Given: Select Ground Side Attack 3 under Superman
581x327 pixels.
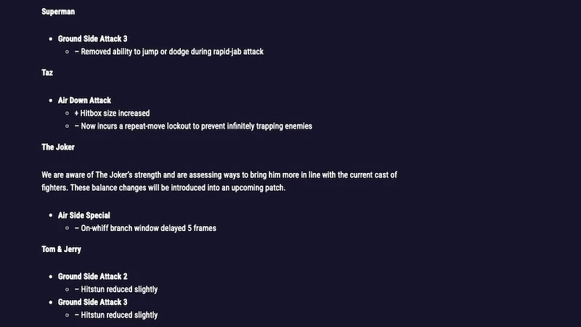Looking at the screenshot, I should [92, 39].
